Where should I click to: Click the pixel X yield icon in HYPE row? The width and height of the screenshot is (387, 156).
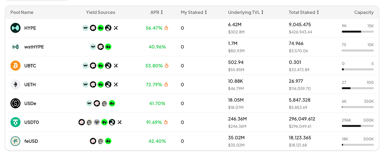[116, 28]
